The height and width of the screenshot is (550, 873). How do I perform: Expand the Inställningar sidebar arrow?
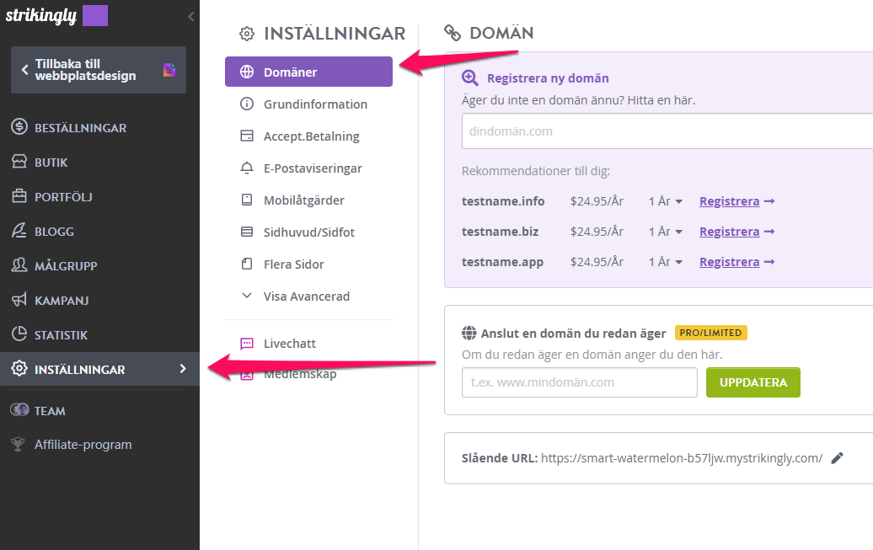tap(183, 369)
